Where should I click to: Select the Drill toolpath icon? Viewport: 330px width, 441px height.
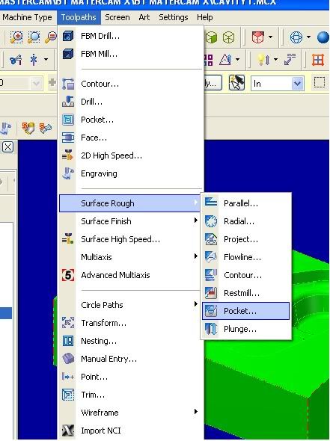tap(68, 102)
